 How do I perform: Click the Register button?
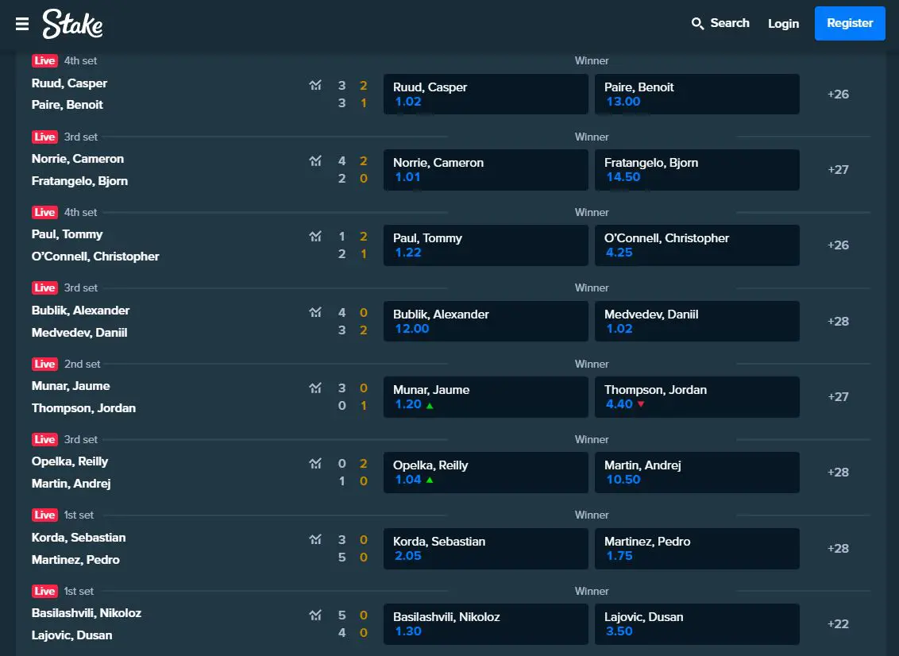coord(850,24)
